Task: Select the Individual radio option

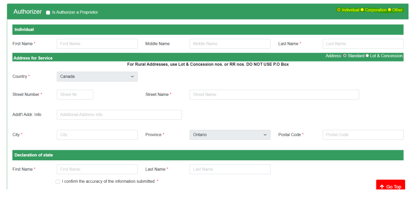Action: [339, 10]
